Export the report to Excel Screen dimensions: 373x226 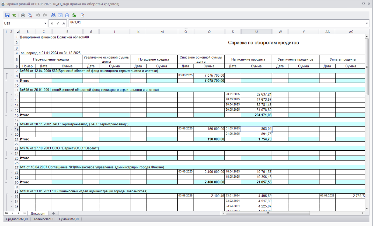tap(14, 15)
